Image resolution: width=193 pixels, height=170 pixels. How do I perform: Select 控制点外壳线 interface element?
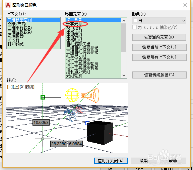point(78,72)
